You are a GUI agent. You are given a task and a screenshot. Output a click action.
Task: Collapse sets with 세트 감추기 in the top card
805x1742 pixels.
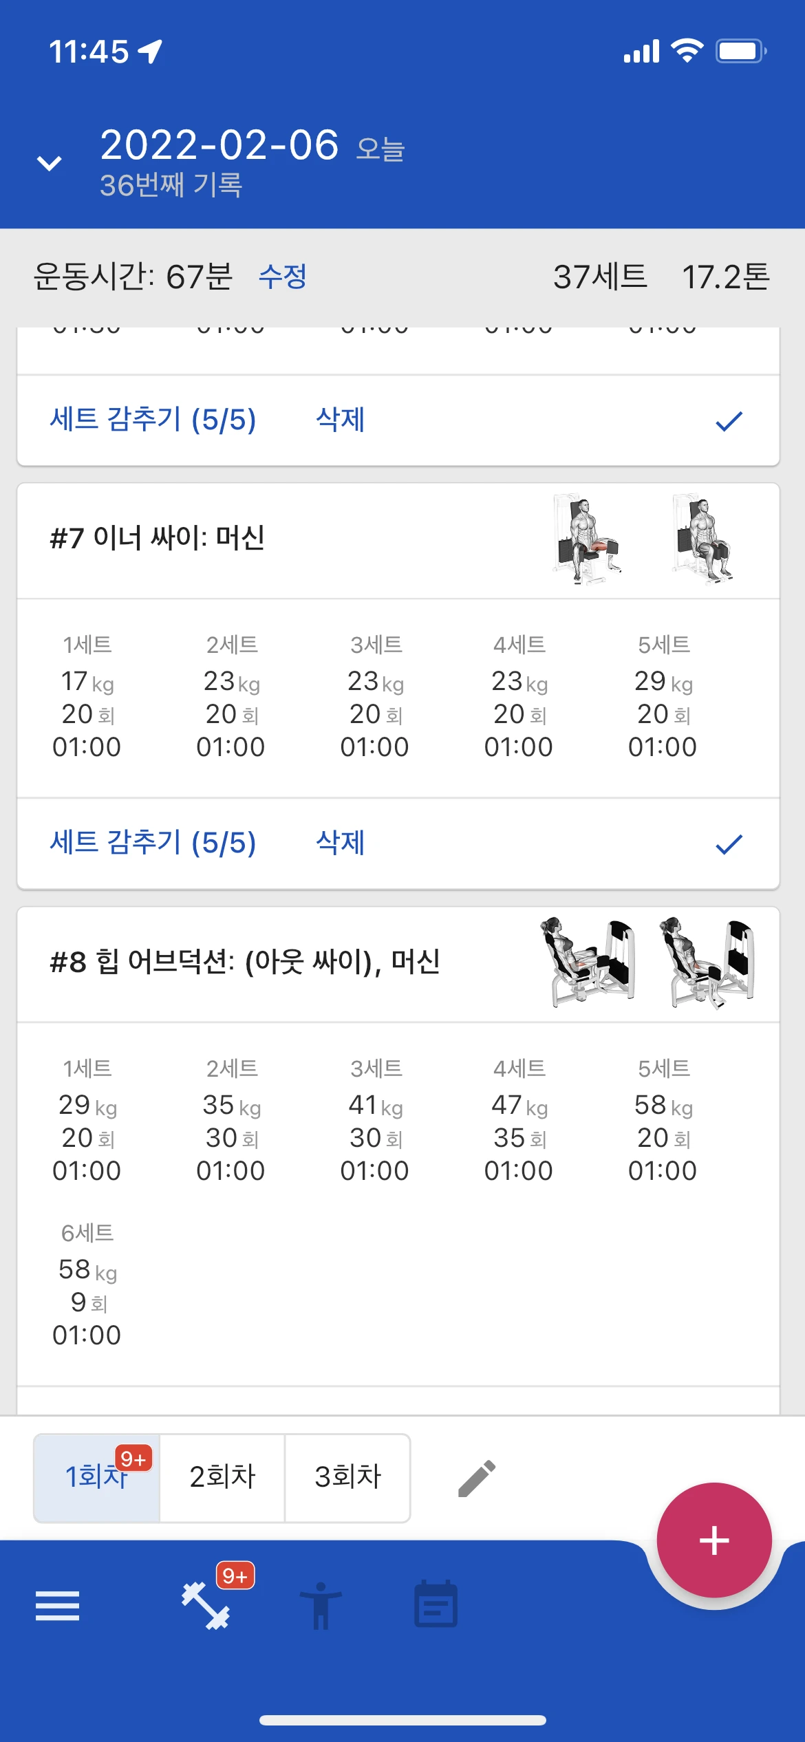tap(153, 420)
